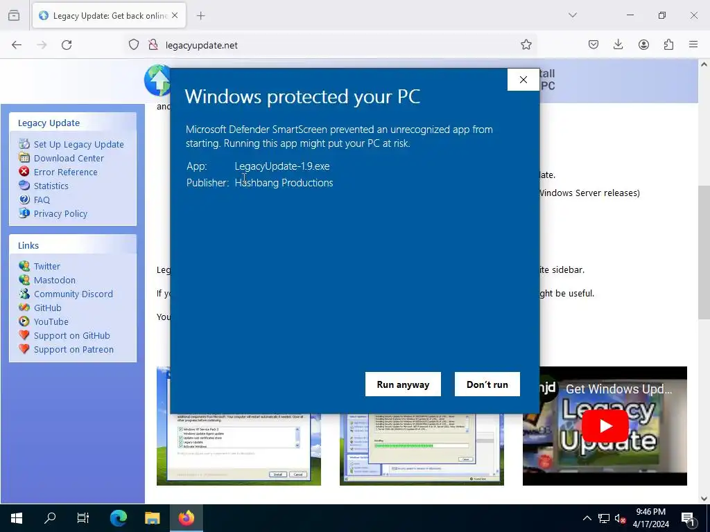Open Firefox downloads panel
This screenshot has height=532, width=710.
point(618,44)
